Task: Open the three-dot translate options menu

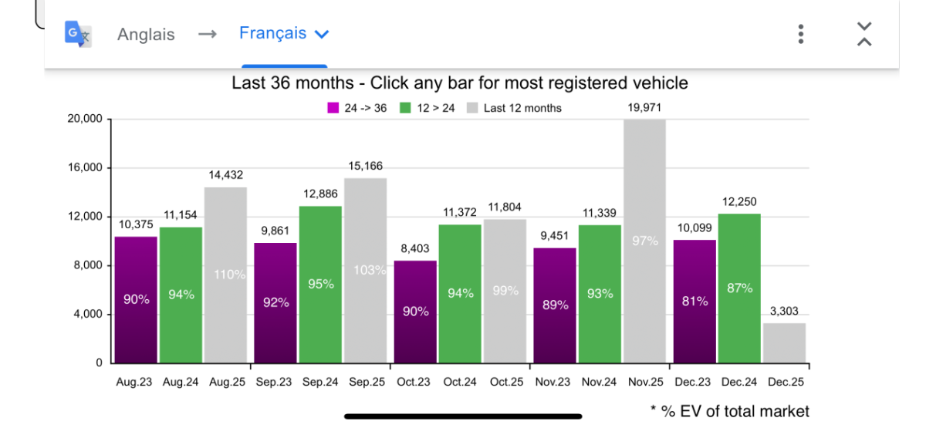Action: pos(801,34)
